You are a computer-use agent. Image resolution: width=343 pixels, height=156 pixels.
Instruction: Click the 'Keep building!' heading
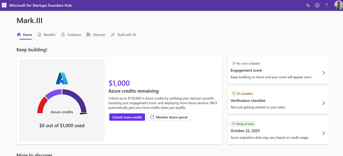(x=32, y=49)
